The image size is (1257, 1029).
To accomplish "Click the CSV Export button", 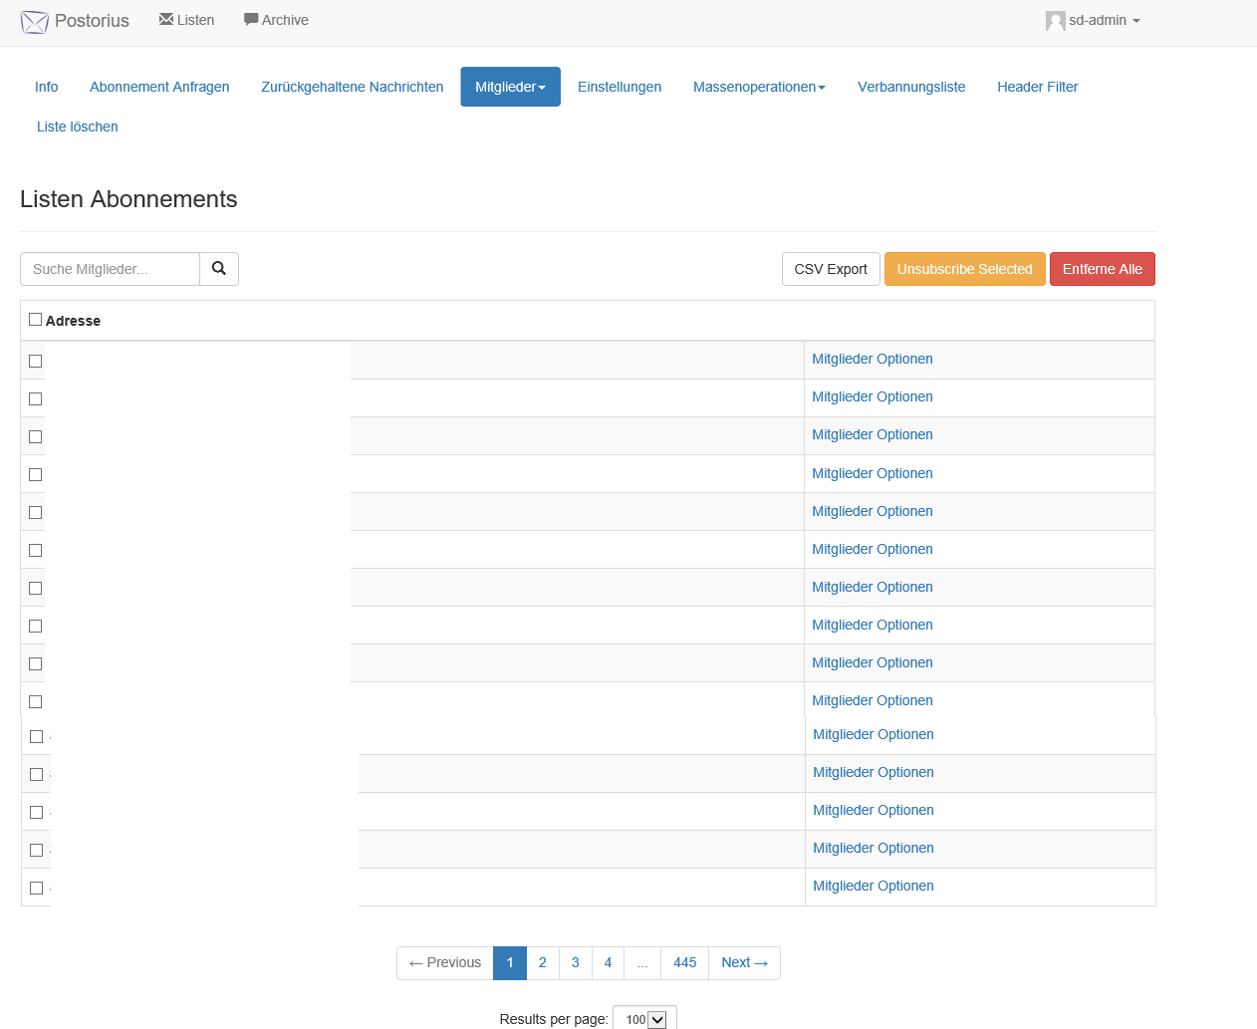I will click(831, 269).
